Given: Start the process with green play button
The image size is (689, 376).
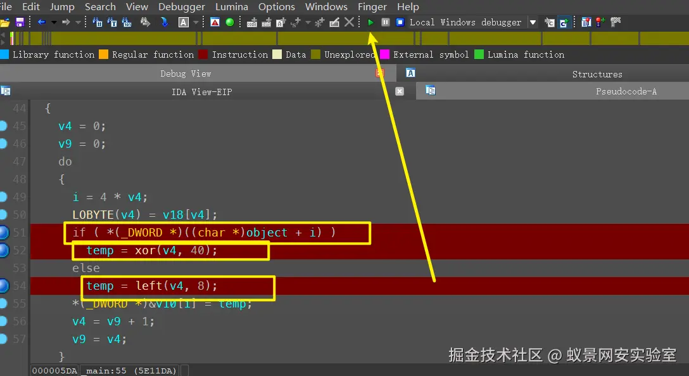Looking at the screenshot, I should tap(370, 22).
